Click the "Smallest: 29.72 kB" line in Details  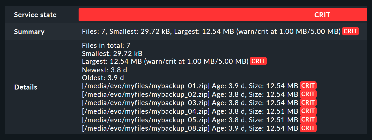click(112, 54)
